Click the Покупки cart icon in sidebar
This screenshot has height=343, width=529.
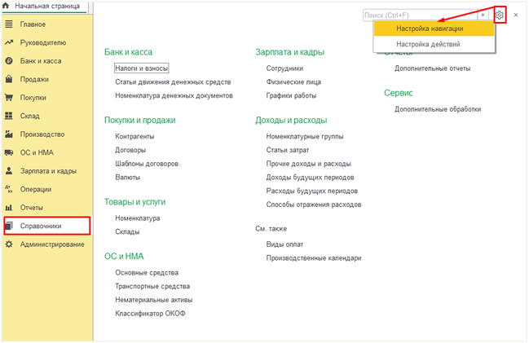pyautogui.click(x=9, y=98)
